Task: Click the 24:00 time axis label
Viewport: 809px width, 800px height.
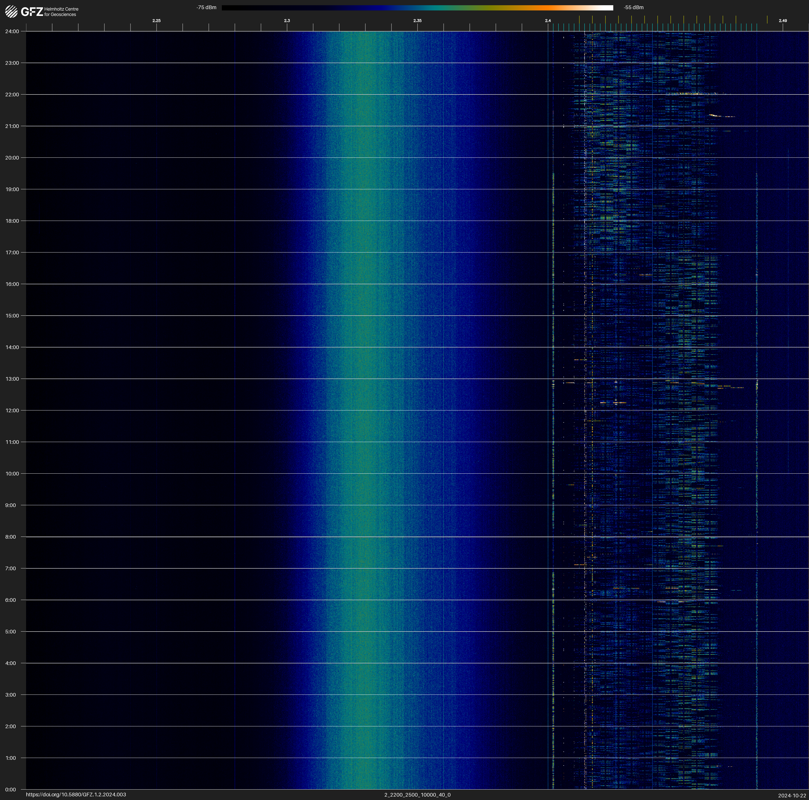Action: (12, 31)
